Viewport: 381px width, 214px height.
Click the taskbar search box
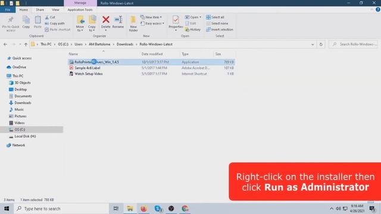pos(61,209)
